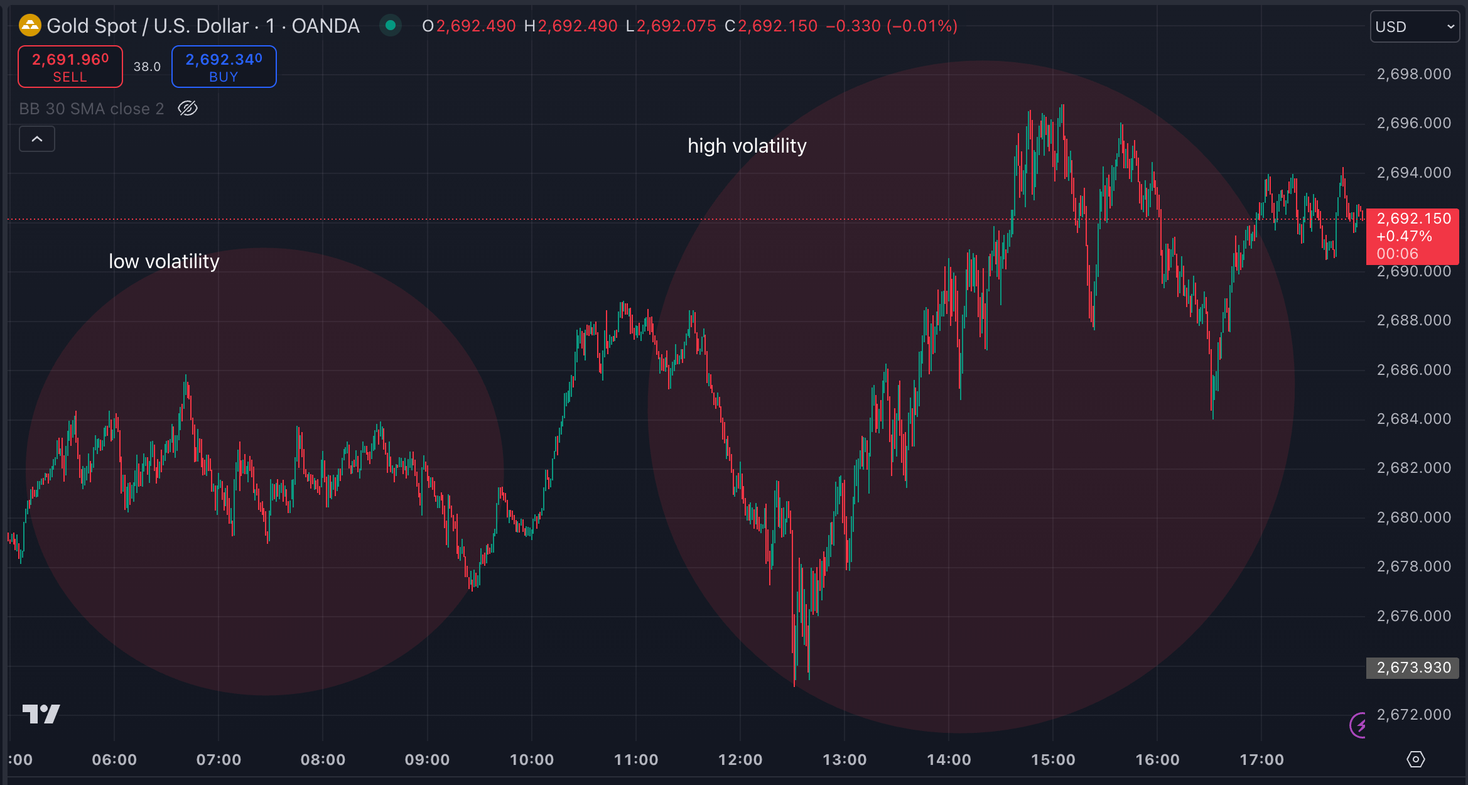The width and height of the screenshot is (1468, 785).
Task: Click the open price value O2,692.490
Action: point(468,26)
